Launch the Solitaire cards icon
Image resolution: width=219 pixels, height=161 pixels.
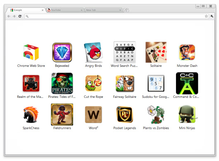pos(156,52)
